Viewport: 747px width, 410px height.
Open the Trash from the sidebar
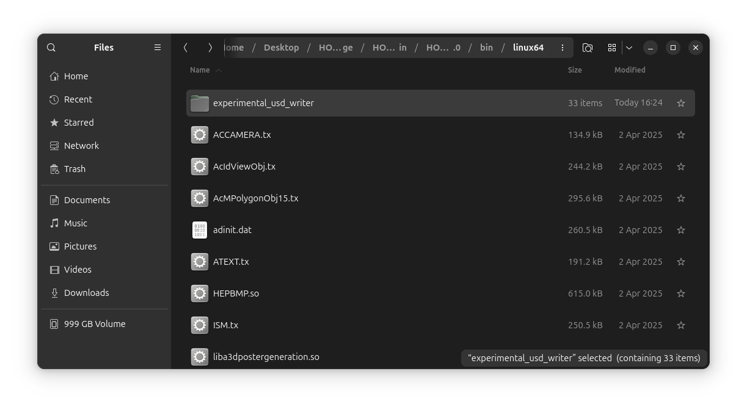(75, 169)
